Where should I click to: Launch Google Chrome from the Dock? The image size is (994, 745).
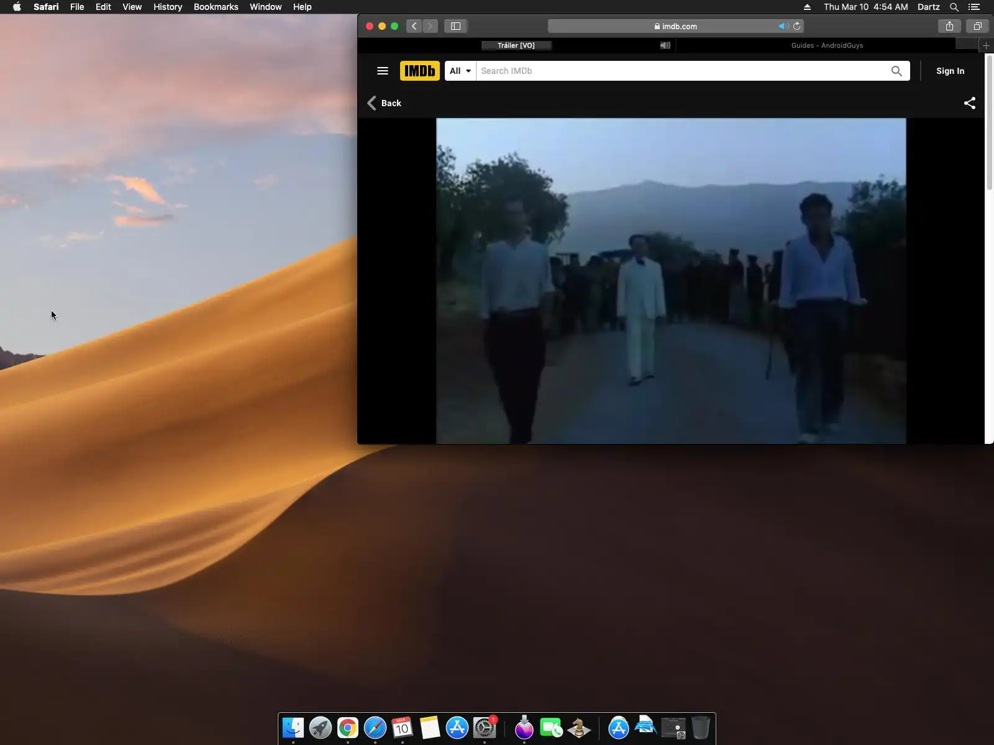pyautogui.click(x=348, y=728)
